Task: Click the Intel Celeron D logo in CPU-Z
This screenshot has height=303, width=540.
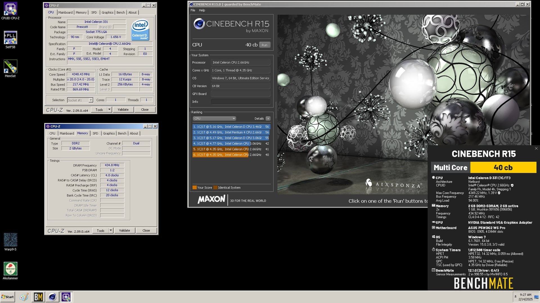Action: 140,30
